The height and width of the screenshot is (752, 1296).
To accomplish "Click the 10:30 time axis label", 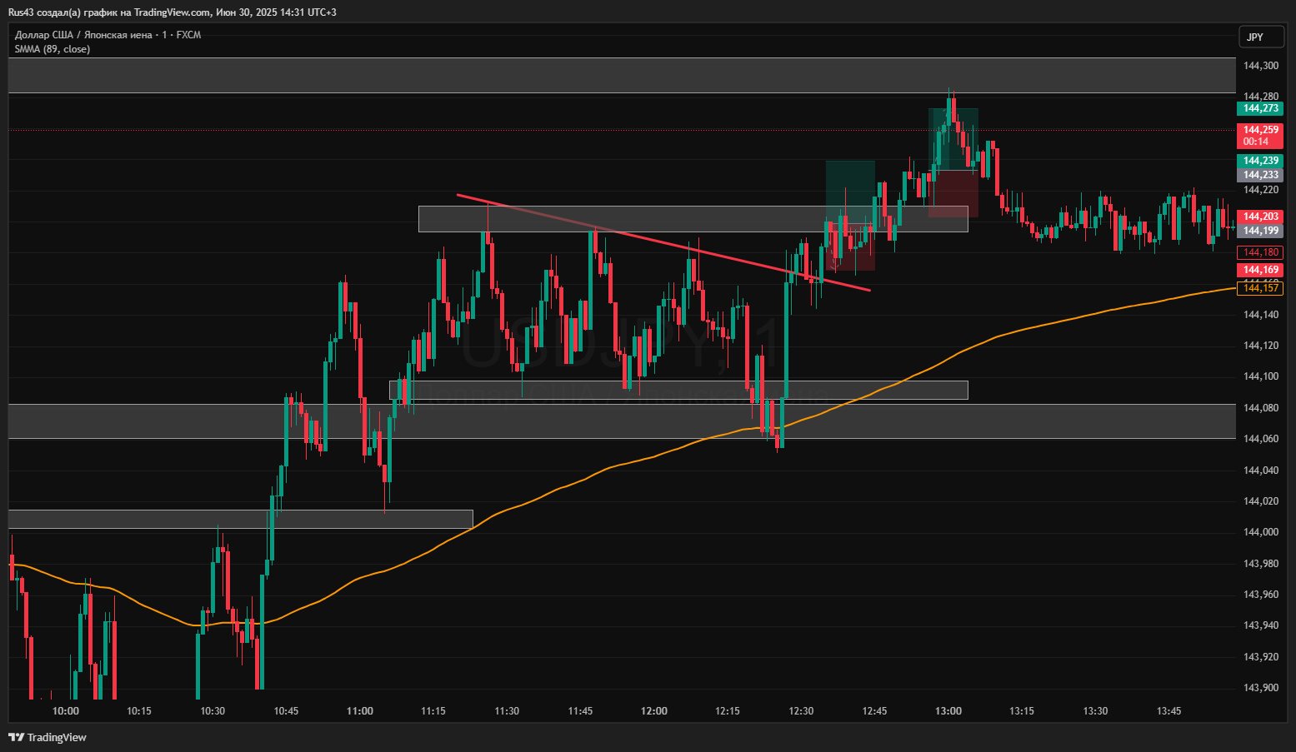I will pyautogui.click(x=213, y=711).
